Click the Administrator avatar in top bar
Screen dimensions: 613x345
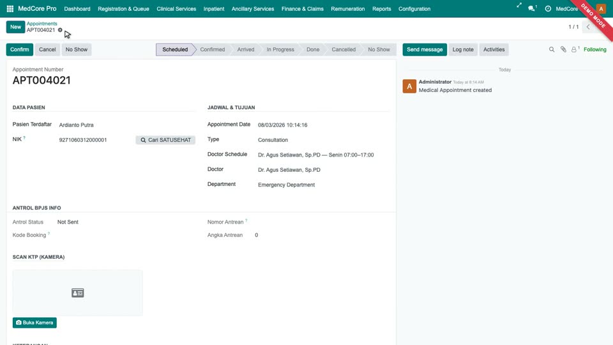(601, 8)
